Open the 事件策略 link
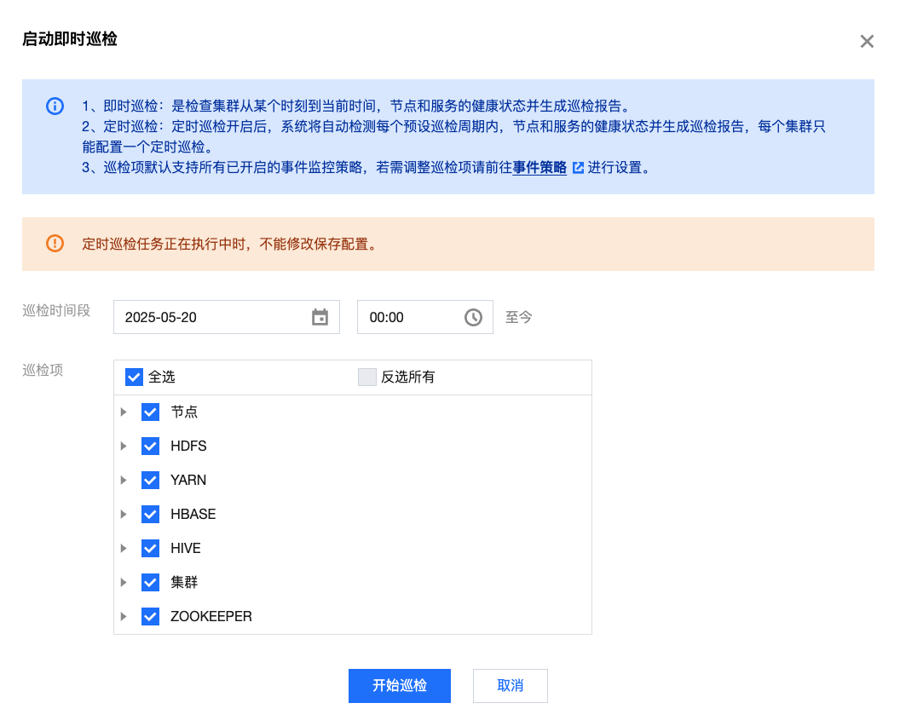The width and height of the screenshot is (900, 726). 539,168
